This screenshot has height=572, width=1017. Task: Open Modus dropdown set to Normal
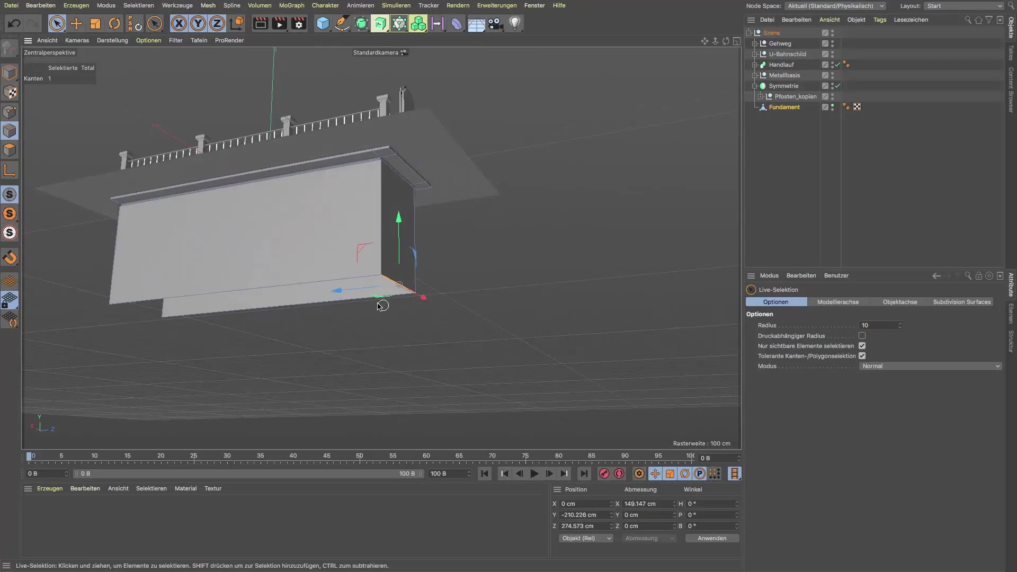[x=930, y=366]
